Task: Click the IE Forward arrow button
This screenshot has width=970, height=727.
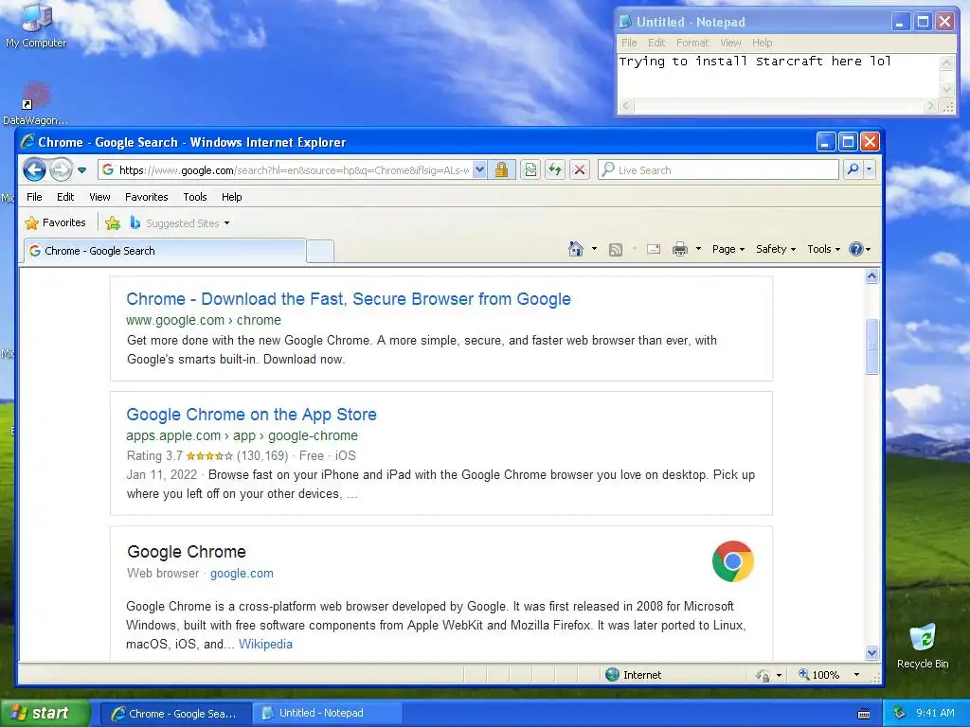Action: (x=62, y=169)
